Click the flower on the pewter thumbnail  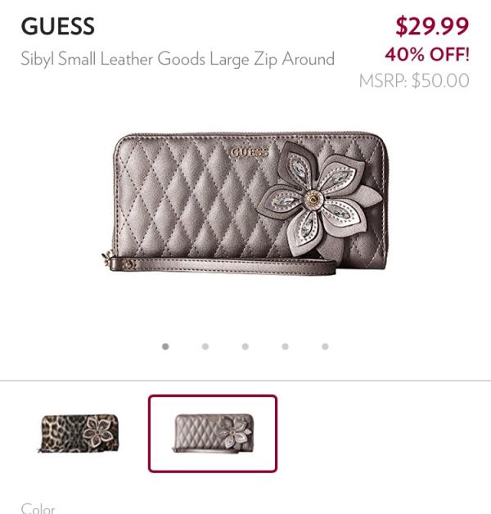235,432
